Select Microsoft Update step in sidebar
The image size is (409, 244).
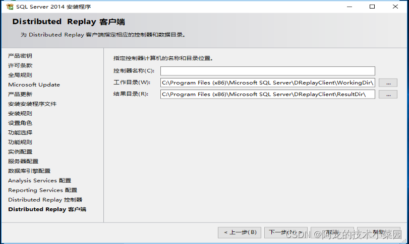click(x=34, y=85)
